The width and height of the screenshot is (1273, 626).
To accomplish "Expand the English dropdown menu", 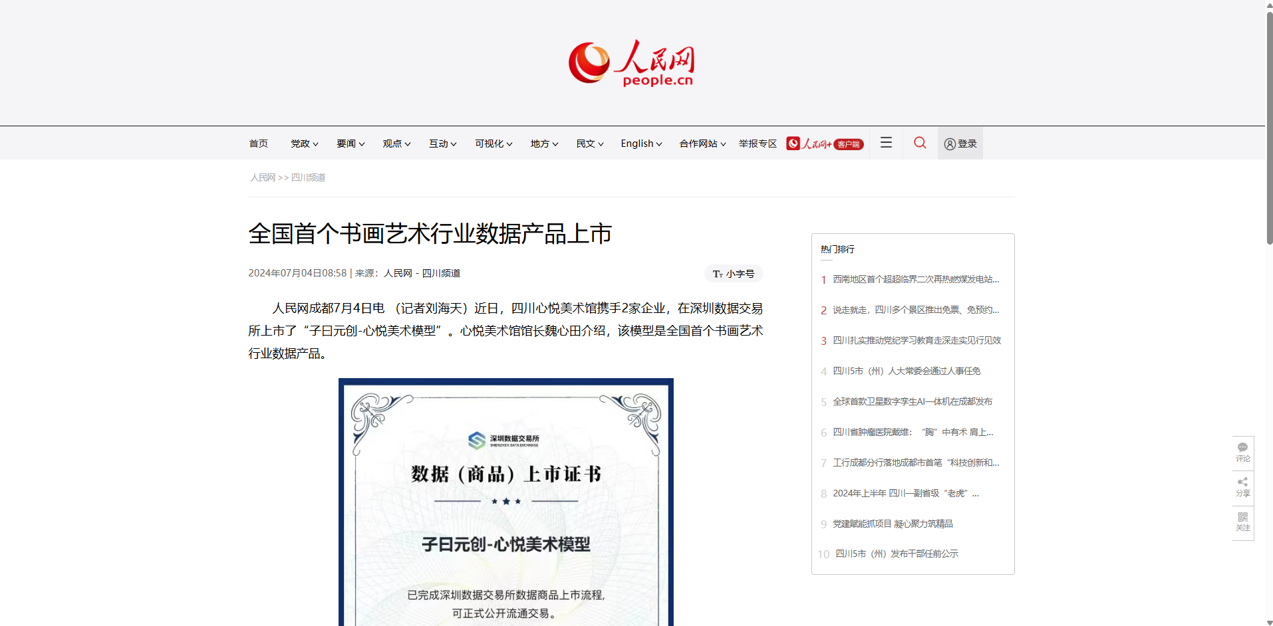I will click(640, 144).
